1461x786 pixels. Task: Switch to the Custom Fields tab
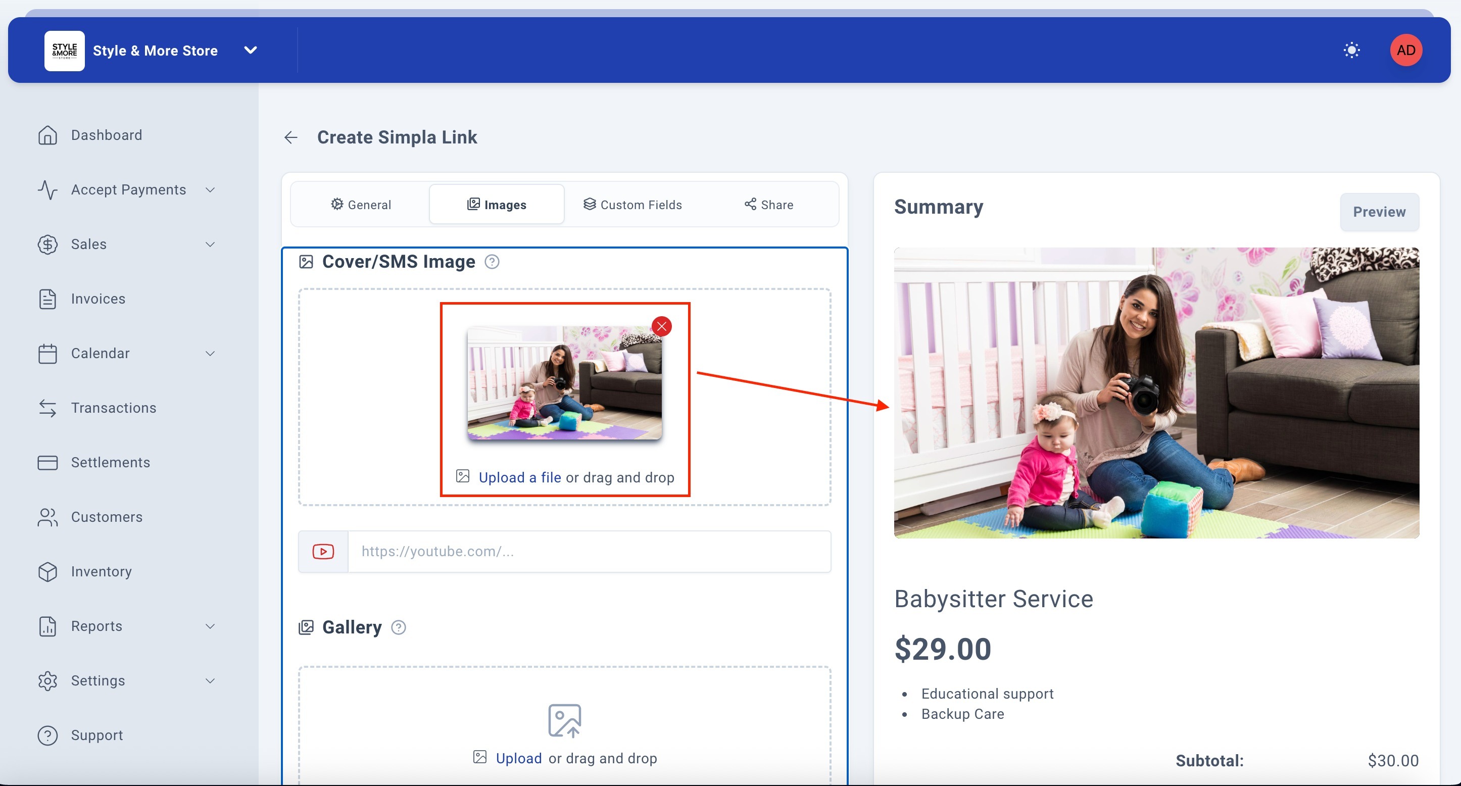[x=632, y=205]
